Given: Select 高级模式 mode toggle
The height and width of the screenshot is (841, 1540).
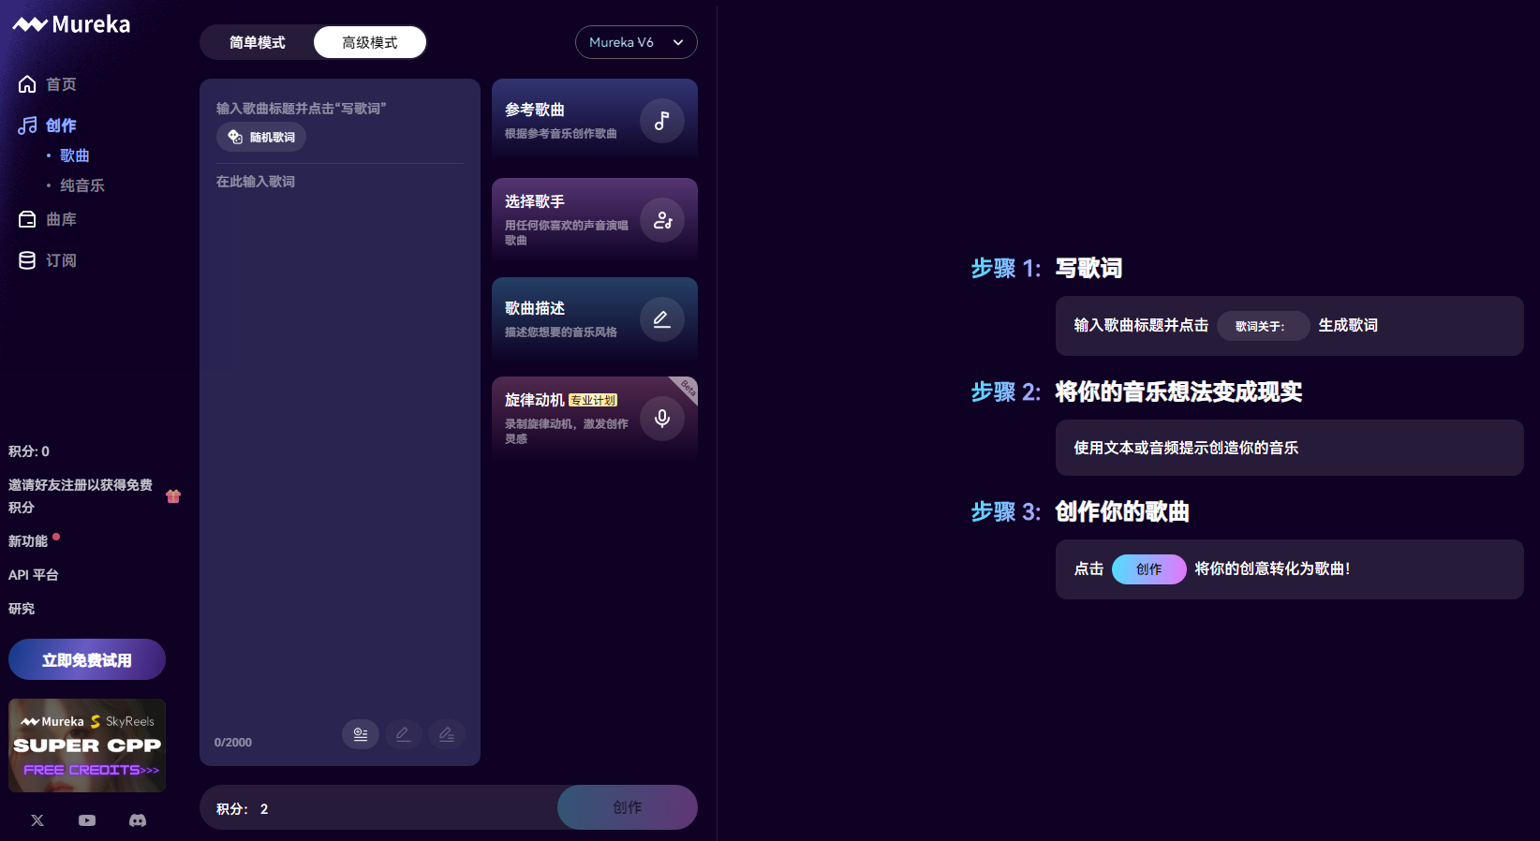Looking at the screenshot, I should pos(370,42).
